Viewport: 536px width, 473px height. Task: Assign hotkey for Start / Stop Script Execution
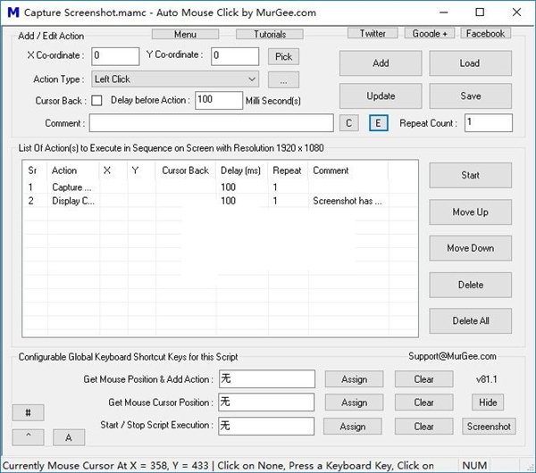click(353, 427)
